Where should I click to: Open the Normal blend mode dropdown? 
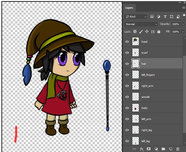coord(141,24)
